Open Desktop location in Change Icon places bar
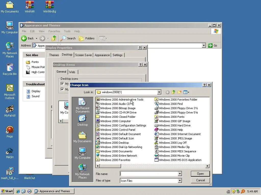Screen dimensions: 261x195 click(83, 121)
